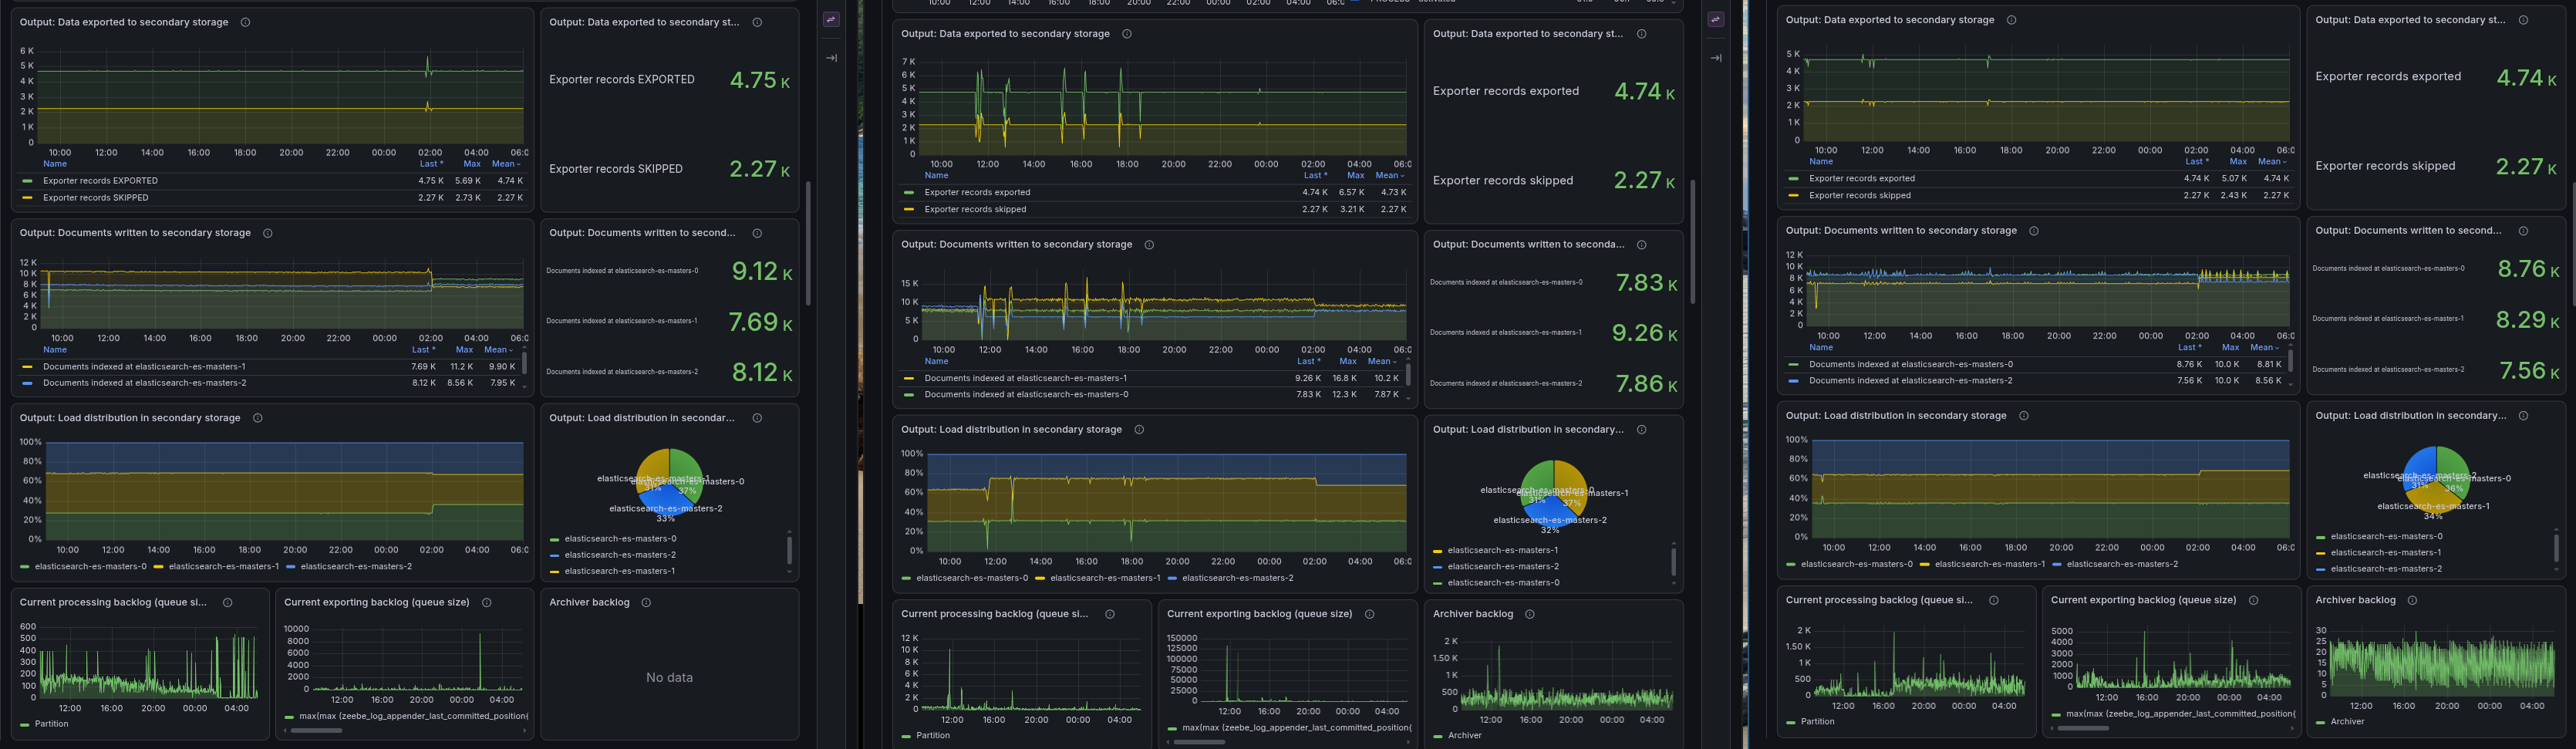Sort by Mean in middle dashboard's Data exported legend
The height and width of the screenshot is (749, 2576).
click(x=1389, y=176)
